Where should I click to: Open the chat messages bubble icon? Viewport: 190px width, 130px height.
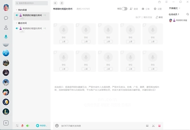[6, 18]
